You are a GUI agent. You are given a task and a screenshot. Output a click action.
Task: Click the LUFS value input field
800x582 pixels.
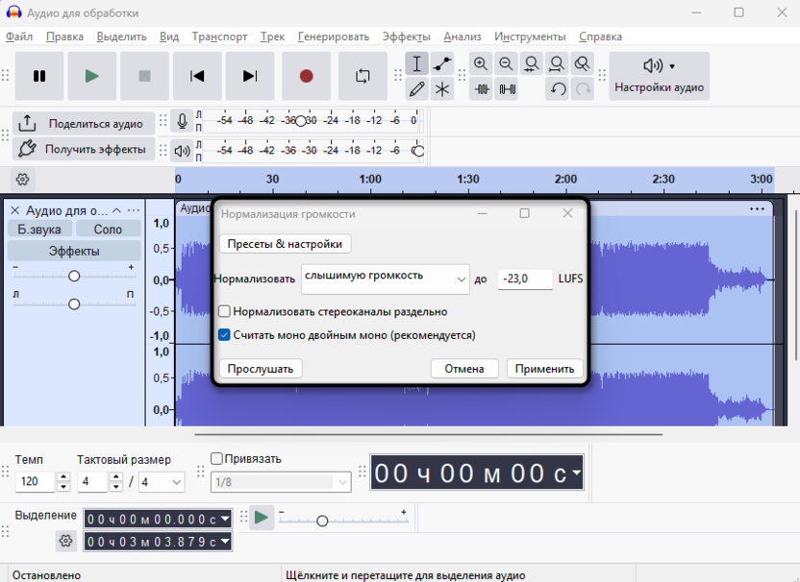pyautogui.click(x=525, y=279)
